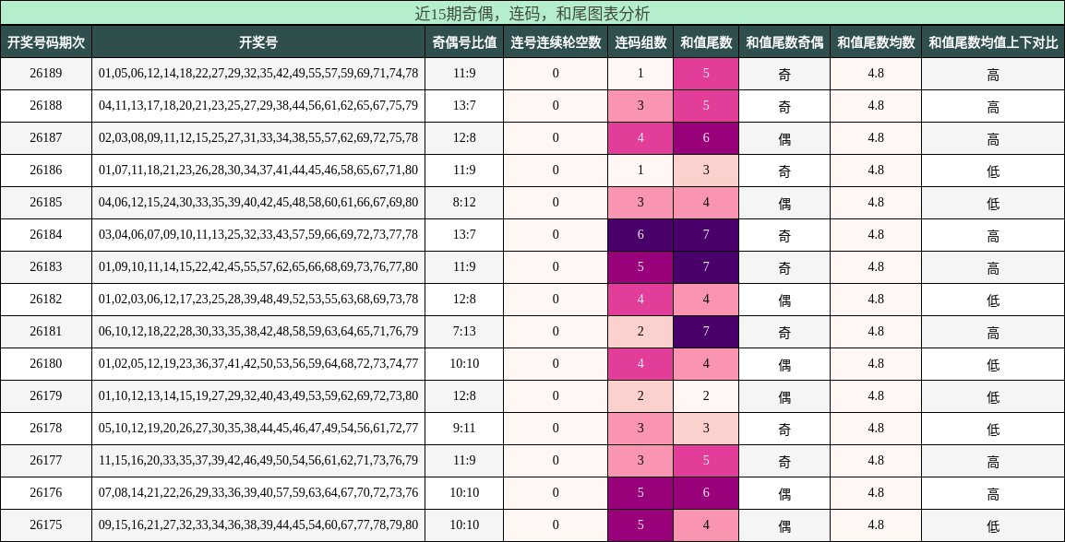
Task: Select the 13:7 ratio in row 26188
Action: (464, 106)
